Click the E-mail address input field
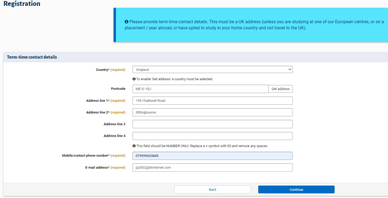The image size is (388, 198). click(x=212, y=168)
